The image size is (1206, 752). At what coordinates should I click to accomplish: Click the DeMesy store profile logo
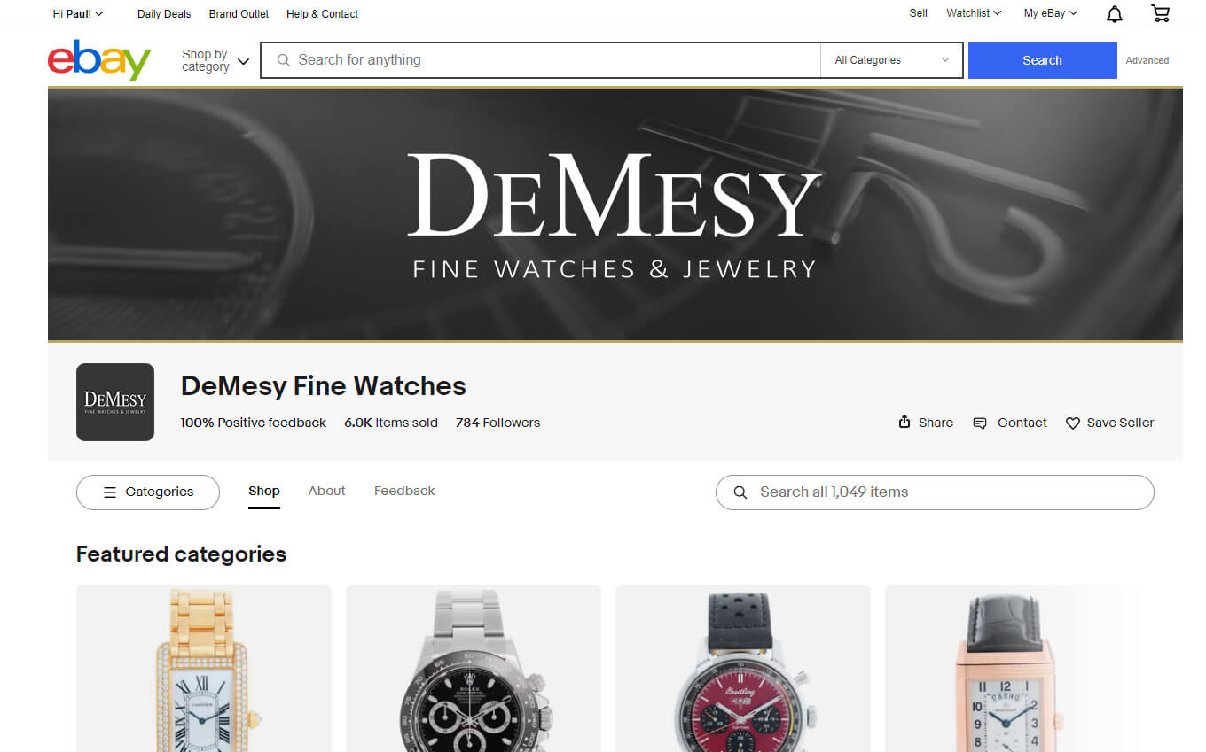(x=115, y=402)
